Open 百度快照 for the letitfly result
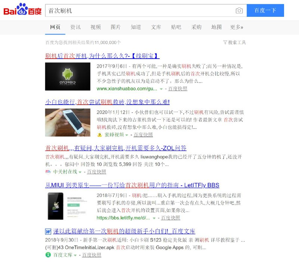This screenshot has height=262, width=299. click(170, 218)
